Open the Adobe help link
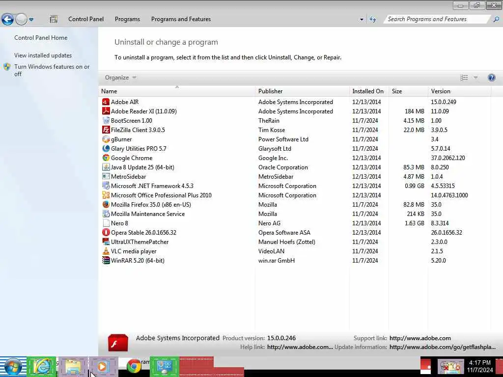Image resolution: width=503 pixels, height=377 pixels. click(x=300, y=347)
